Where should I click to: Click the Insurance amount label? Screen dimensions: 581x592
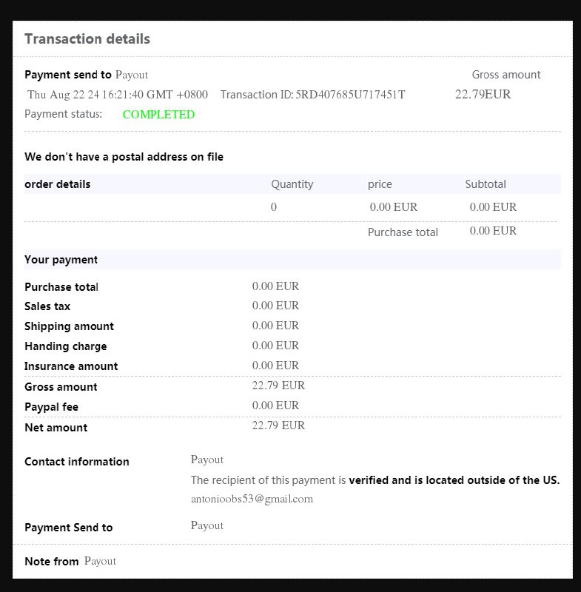point(71,366)
